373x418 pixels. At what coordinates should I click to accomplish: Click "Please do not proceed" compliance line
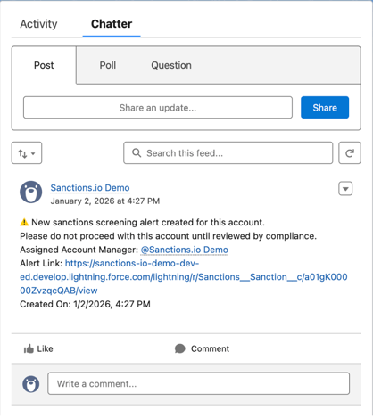169,236
